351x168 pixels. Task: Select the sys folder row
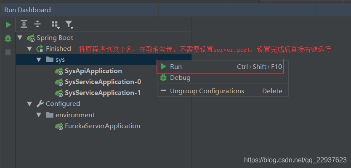pos(104,60)
